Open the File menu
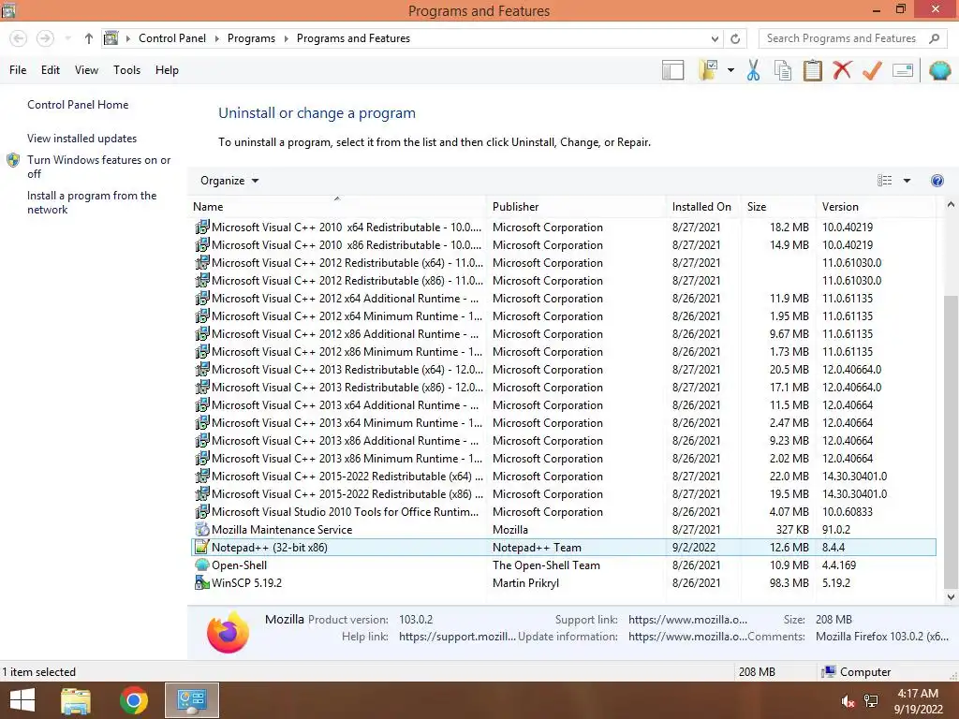The image size is (959, 719). click(x=18, y=70)
